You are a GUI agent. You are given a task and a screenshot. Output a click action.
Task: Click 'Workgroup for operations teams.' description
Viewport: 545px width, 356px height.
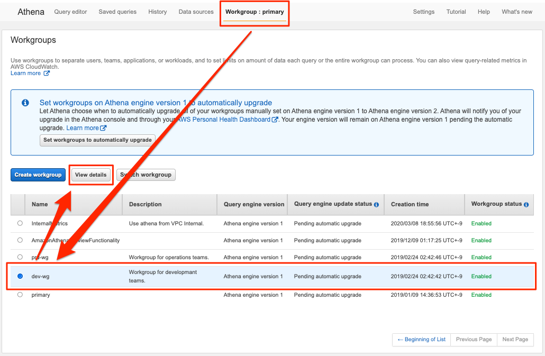tap(169, 258)
